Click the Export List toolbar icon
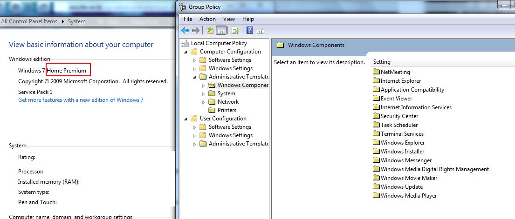 [235, 31]
